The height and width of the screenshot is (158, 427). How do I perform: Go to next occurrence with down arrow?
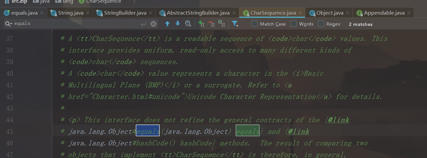[x=177, y=24]
